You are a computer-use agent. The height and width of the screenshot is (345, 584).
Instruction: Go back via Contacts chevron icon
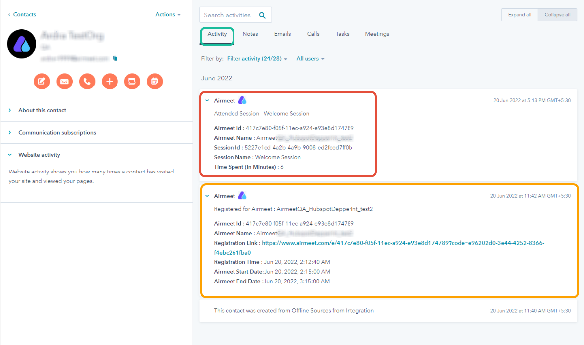(x=9, y=15)
